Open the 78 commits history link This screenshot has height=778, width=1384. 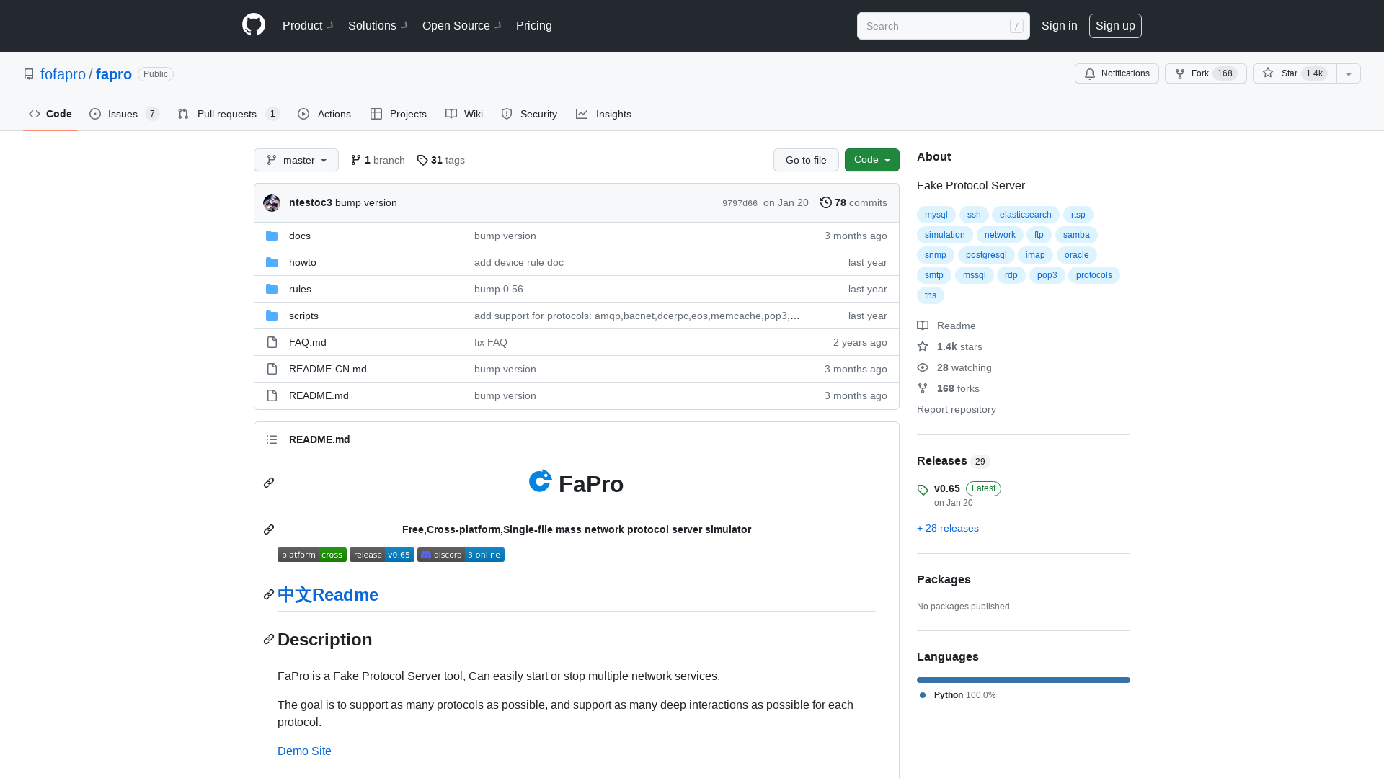click(853, 202)
